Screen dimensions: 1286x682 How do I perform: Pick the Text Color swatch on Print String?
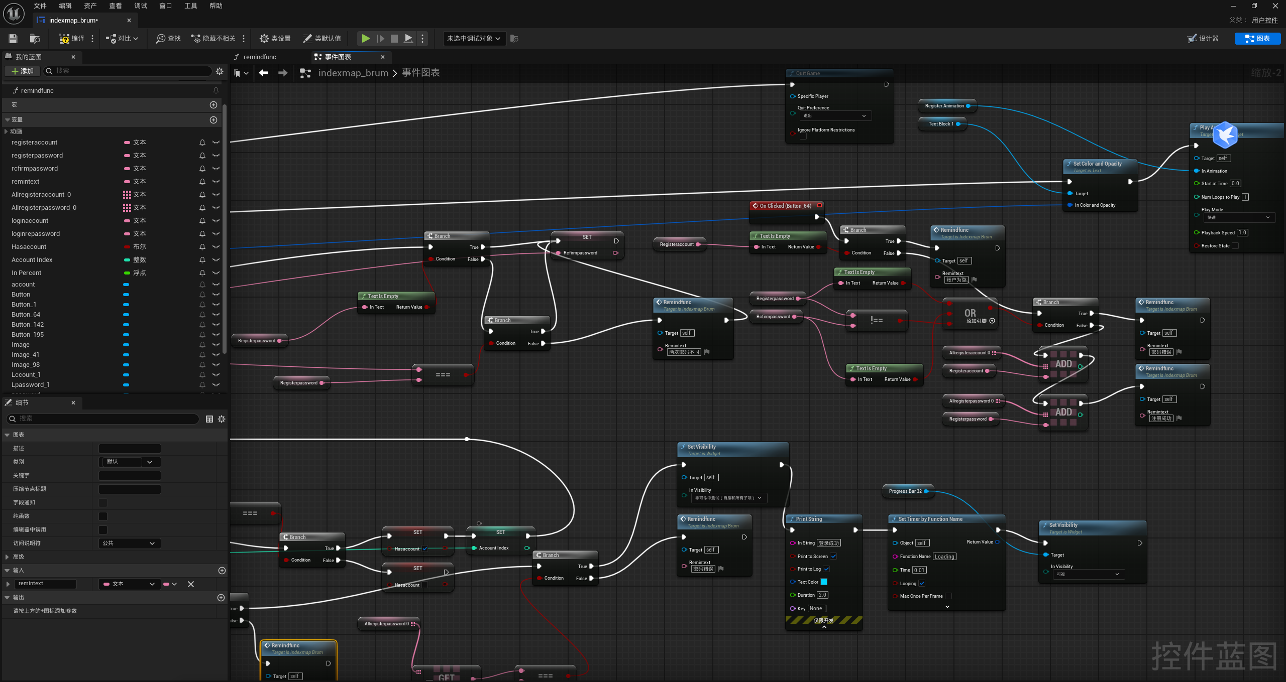pos(824,582)
